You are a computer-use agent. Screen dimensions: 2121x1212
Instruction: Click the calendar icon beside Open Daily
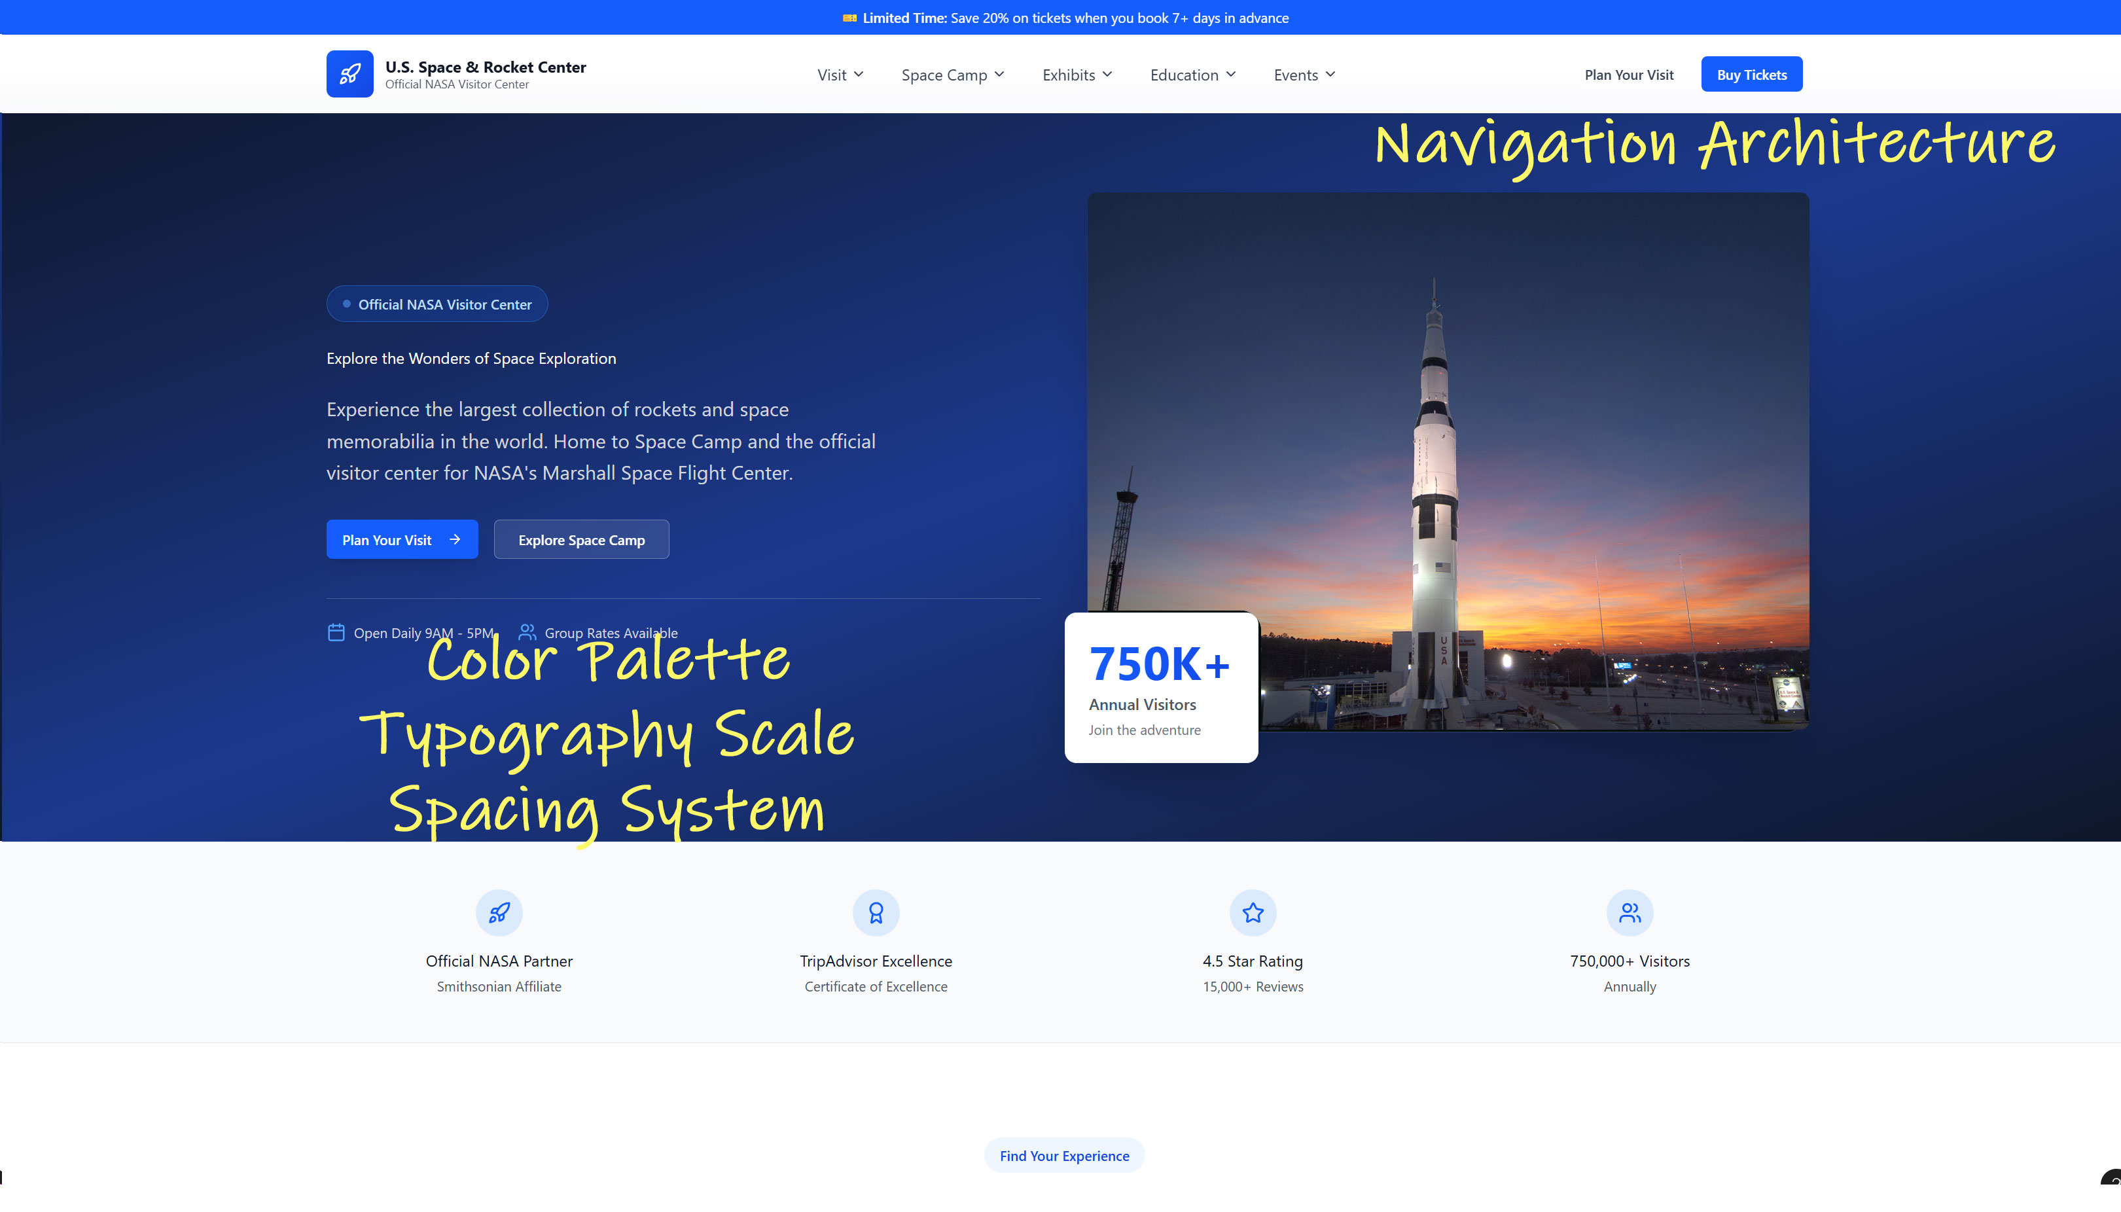(336, 633)
